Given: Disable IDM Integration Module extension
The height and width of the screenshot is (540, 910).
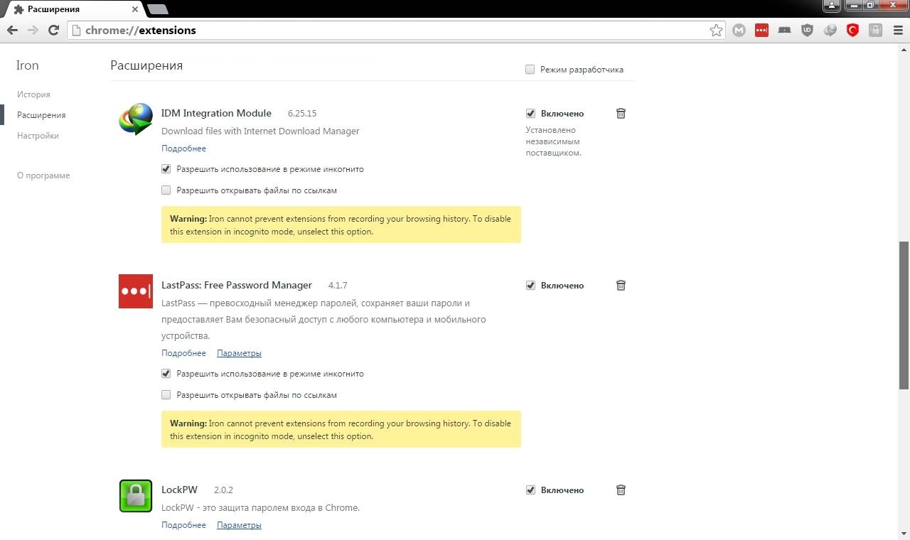Looking at the screenshot, I should tap(530, 114).
